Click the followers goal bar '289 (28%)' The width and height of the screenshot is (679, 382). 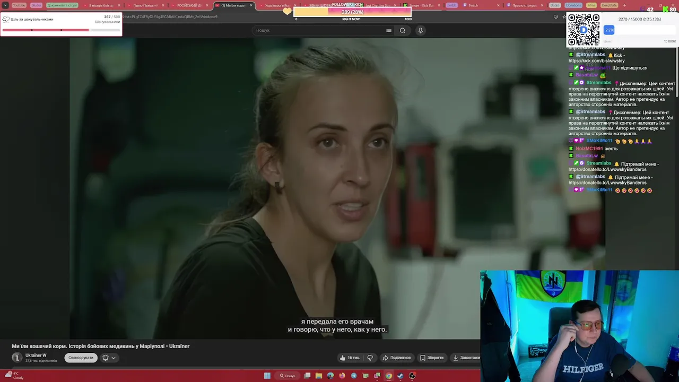(x=352, y=12)
